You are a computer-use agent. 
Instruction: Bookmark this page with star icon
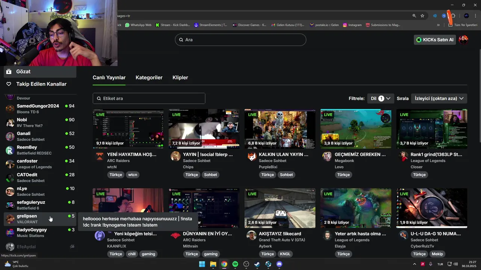[x=422, y=16]
